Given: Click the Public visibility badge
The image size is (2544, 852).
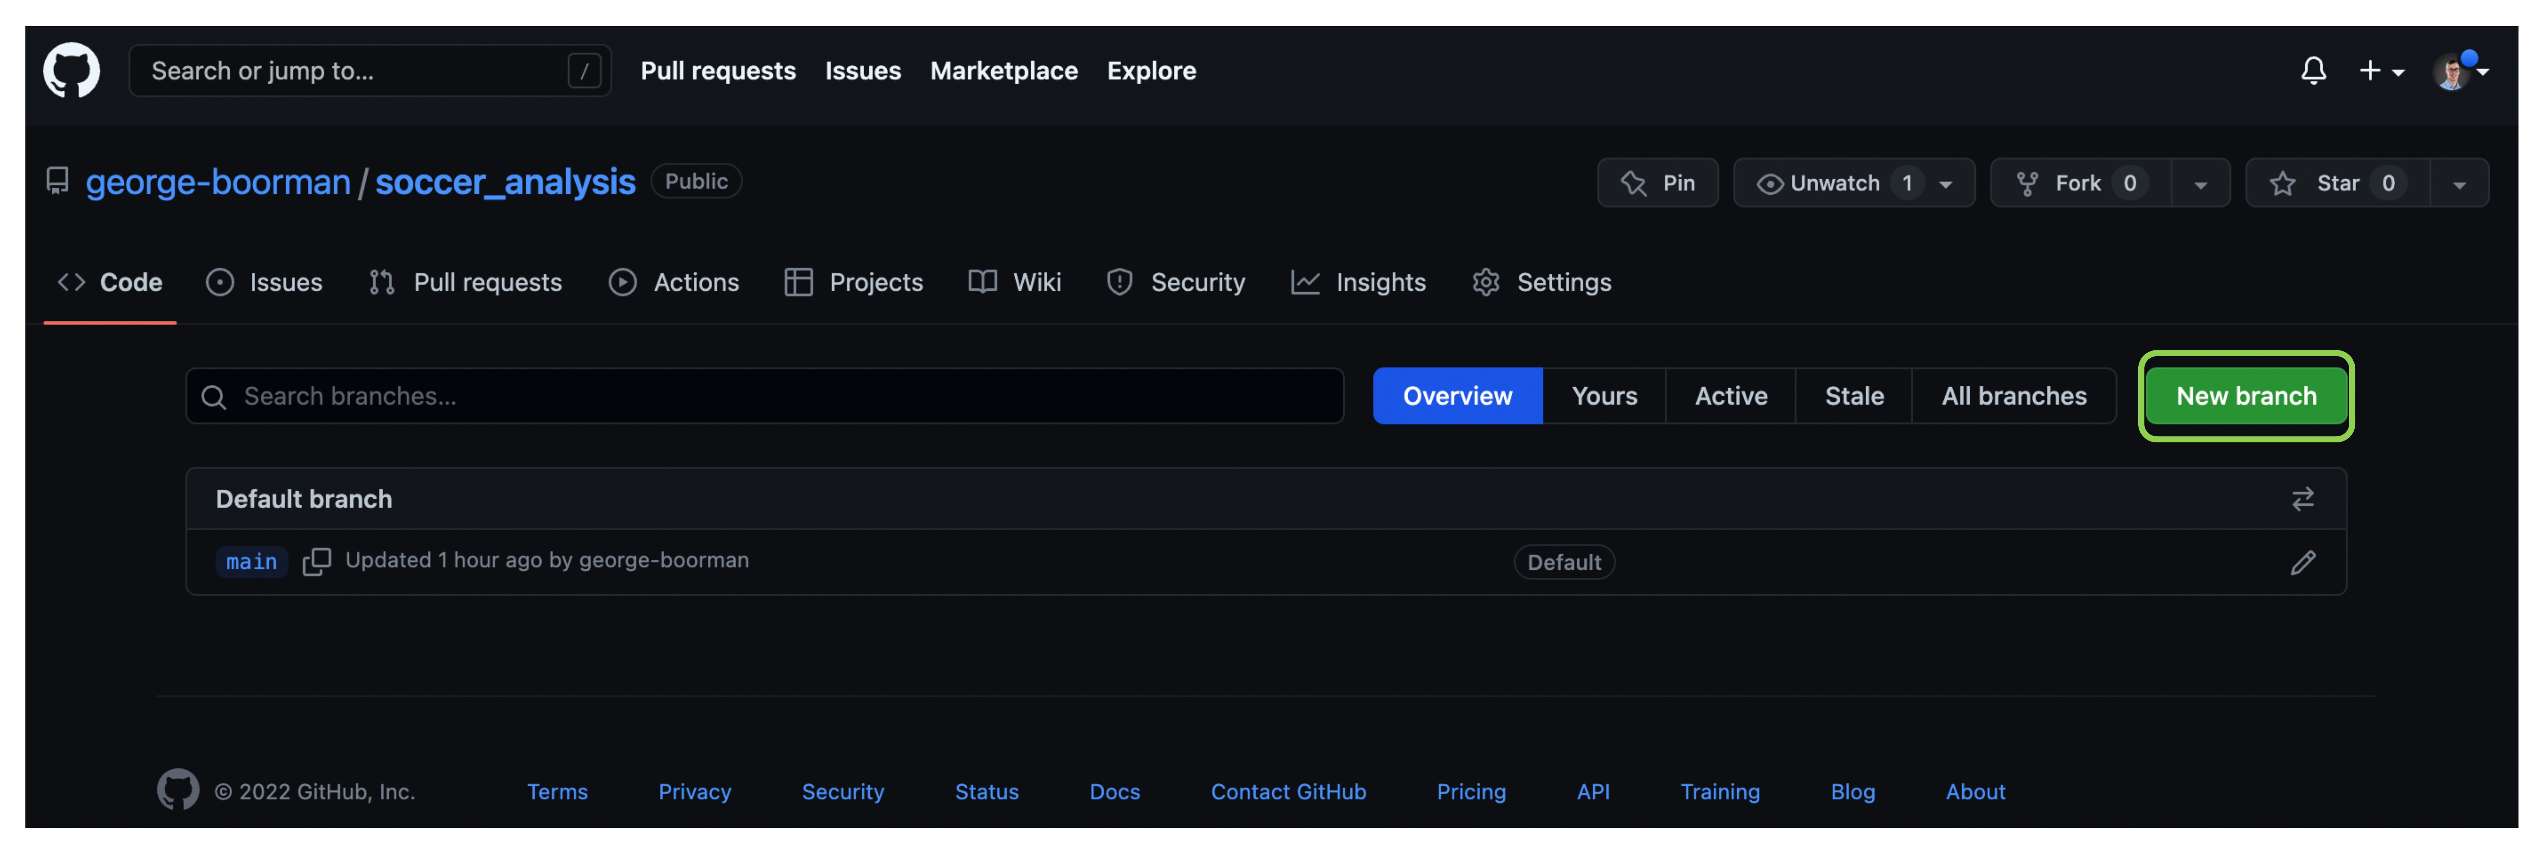Looking at the screenshot, I should click(x=696, y=182).
